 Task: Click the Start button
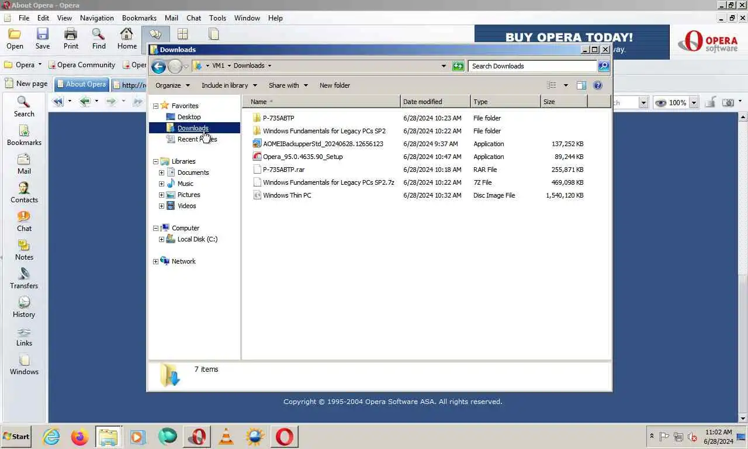[x=16, y=437]
